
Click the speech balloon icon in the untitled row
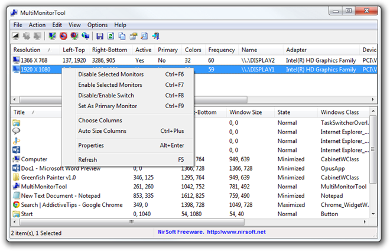[16, 132]
